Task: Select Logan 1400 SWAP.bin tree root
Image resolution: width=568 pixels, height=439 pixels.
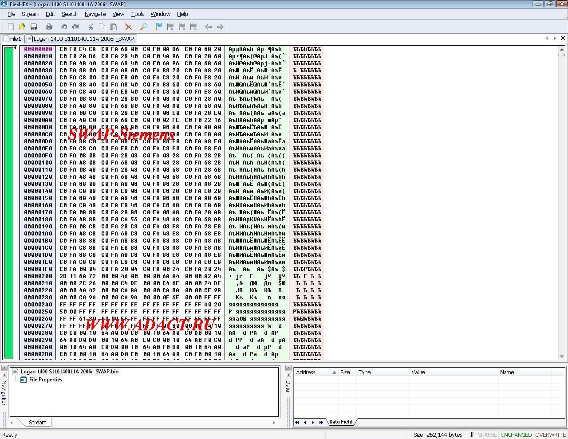Action: point(69,372)
